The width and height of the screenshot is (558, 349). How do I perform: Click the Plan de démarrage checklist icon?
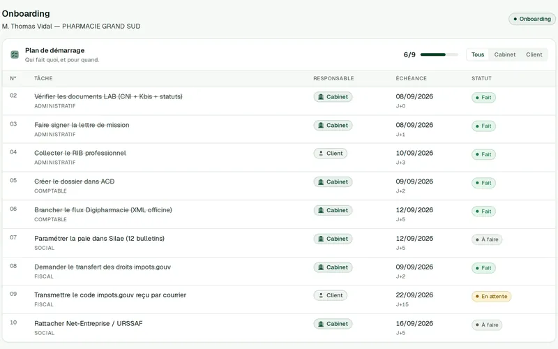[x=15, y=54]
